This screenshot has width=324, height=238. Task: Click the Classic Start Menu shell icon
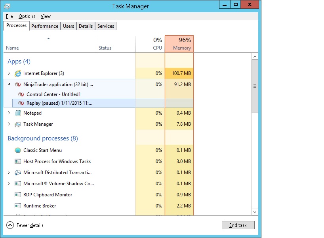coord(18,150)
